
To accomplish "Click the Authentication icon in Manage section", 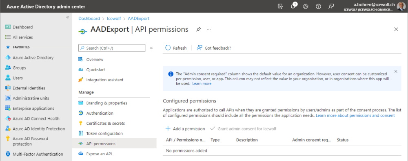I will [x=81, y=113].
